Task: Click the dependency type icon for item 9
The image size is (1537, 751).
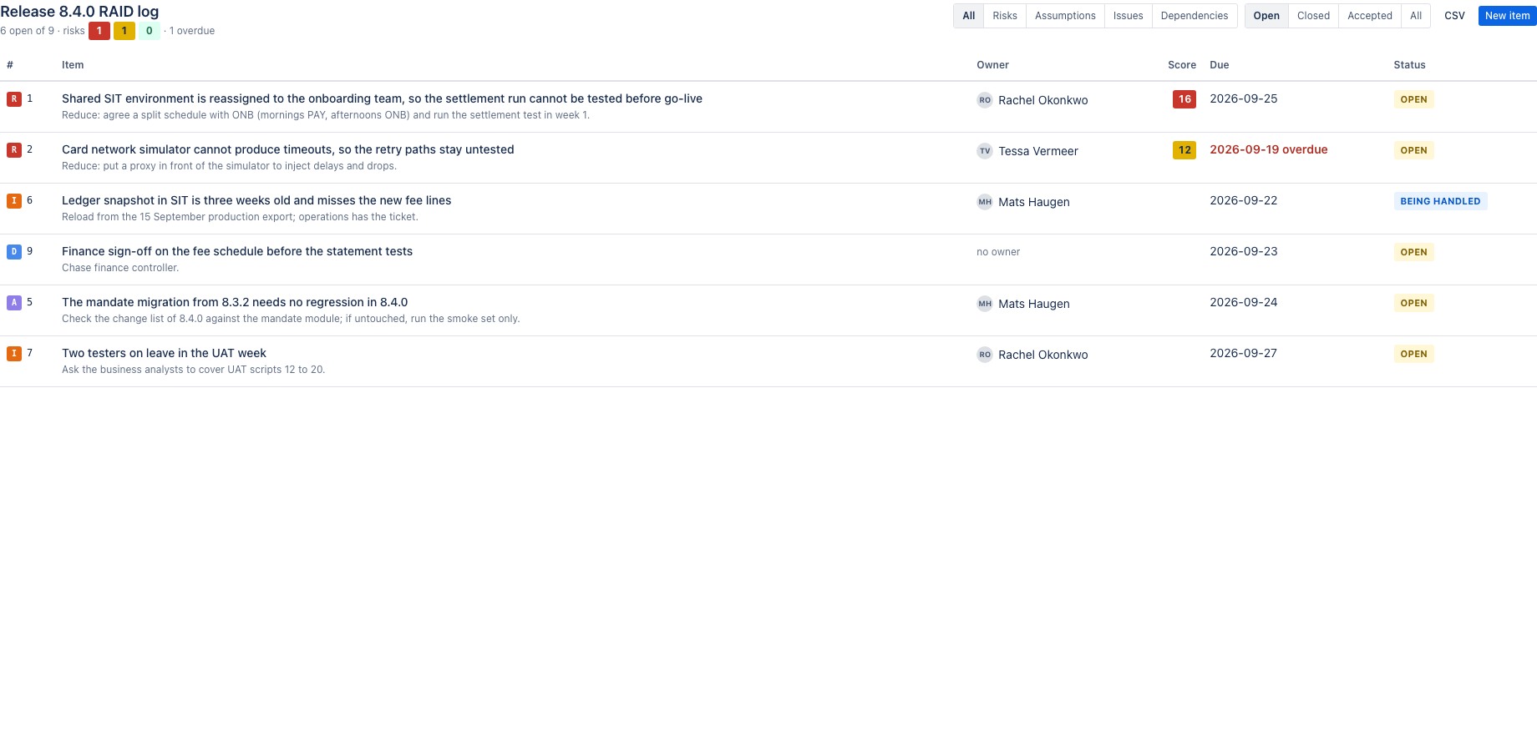Action: pyautogui.click(x=14, y=252)
